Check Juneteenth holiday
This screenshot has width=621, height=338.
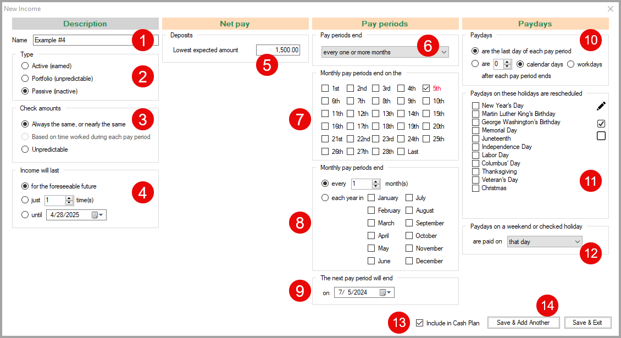476,138
